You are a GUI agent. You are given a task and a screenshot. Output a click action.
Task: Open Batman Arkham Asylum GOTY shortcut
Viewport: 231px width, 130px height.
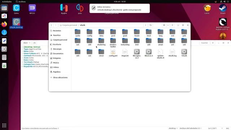coord(223,24)
